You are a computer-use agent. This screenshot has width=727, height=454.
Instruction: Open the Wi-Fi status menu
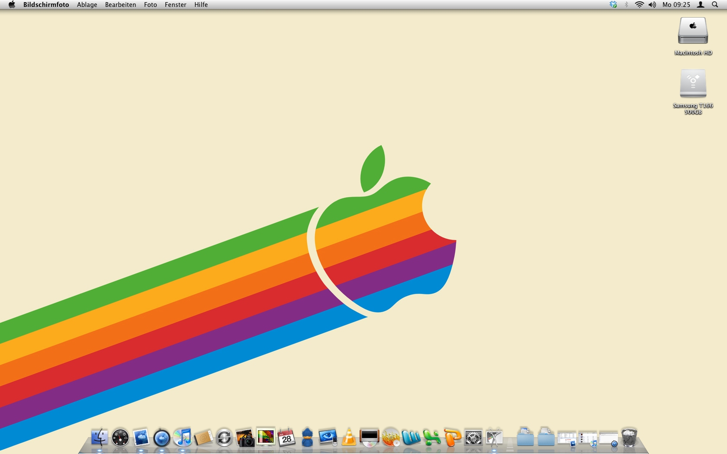[639, 5]
